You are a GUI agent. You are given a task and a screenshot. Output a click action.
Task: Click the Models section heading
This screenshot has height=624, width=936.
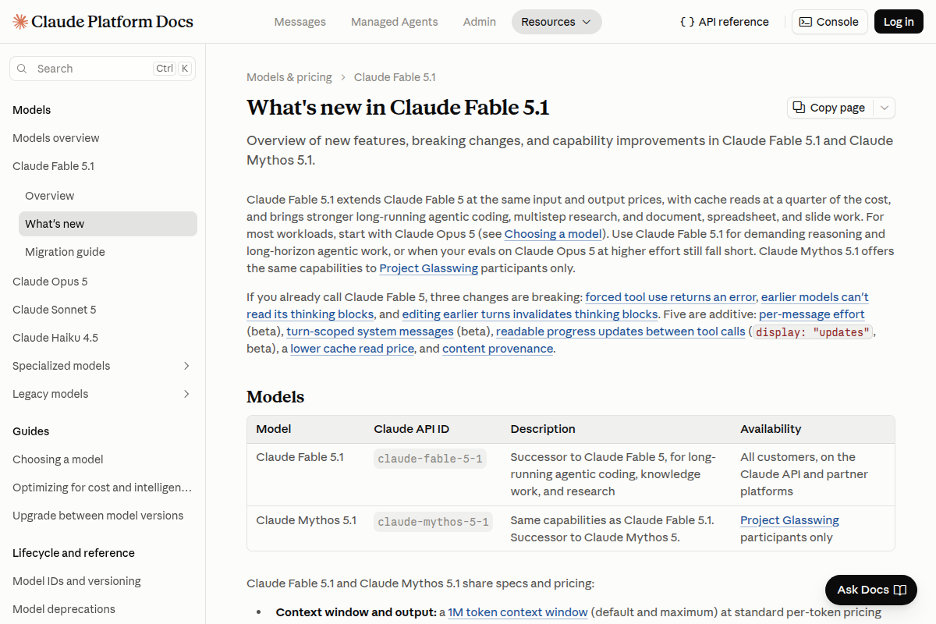pyautogui.click(x=275, y=396)
